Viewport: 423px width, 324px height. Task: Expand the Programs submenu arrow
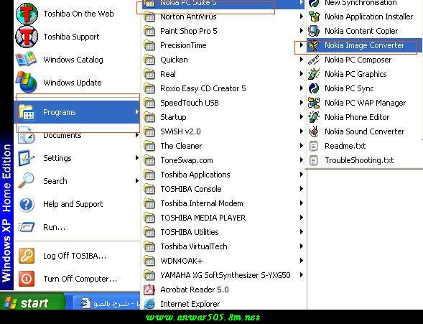136,111
